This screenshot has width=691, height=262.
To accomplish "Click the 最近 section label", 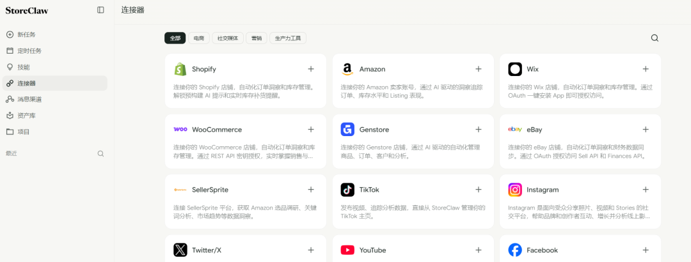I will pos(11,153).
